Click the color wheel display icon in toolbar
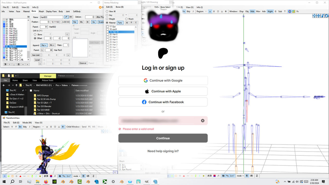The height and width of the screenshot is (185, 329). (x=290, y=11)
